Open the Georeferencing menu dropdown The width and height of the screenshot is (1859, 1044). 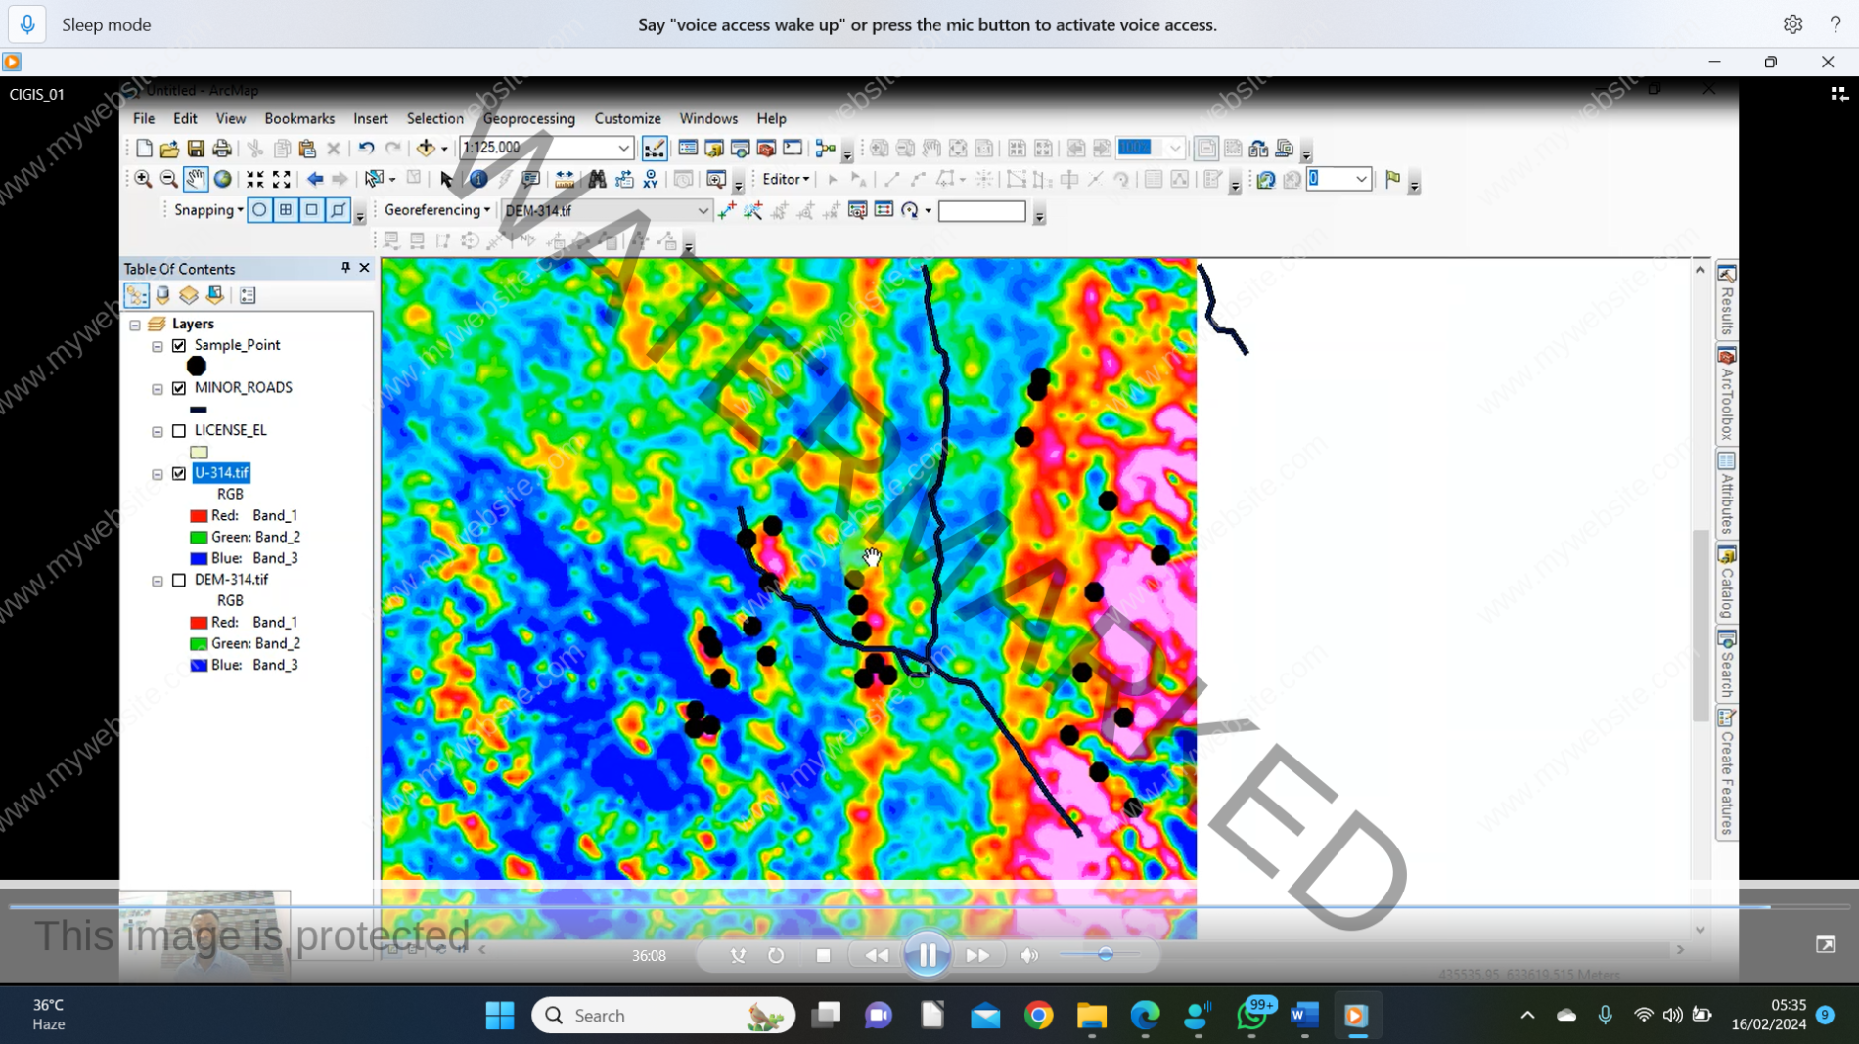tap(436, 210)
